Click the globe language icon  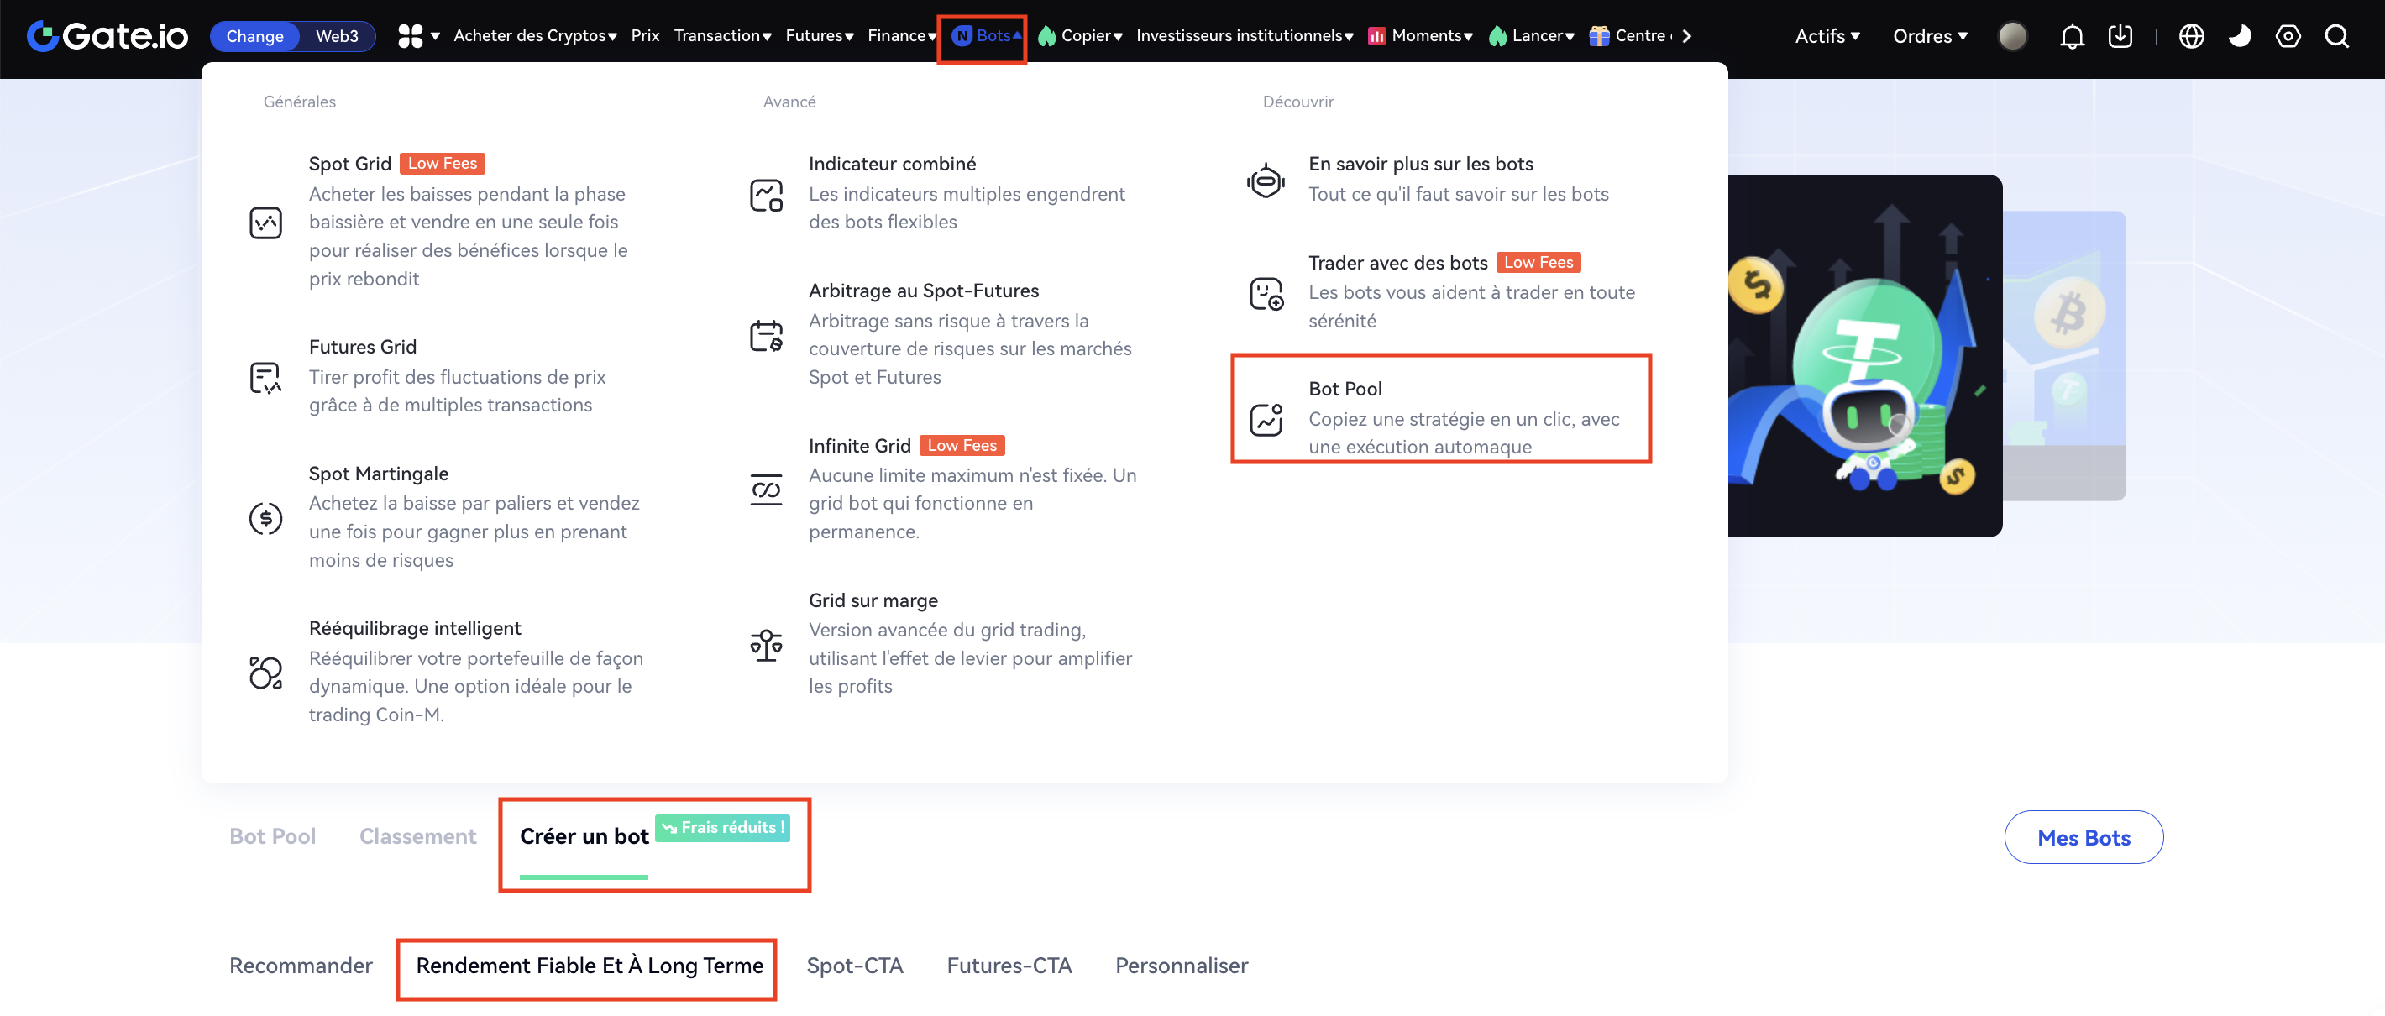pos(2190,36)
